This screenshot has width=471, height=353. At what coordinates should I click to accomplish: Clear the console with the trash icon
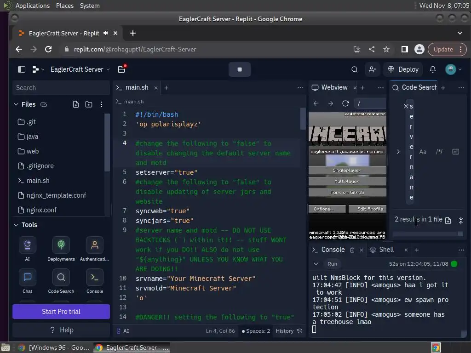point(352,250)
